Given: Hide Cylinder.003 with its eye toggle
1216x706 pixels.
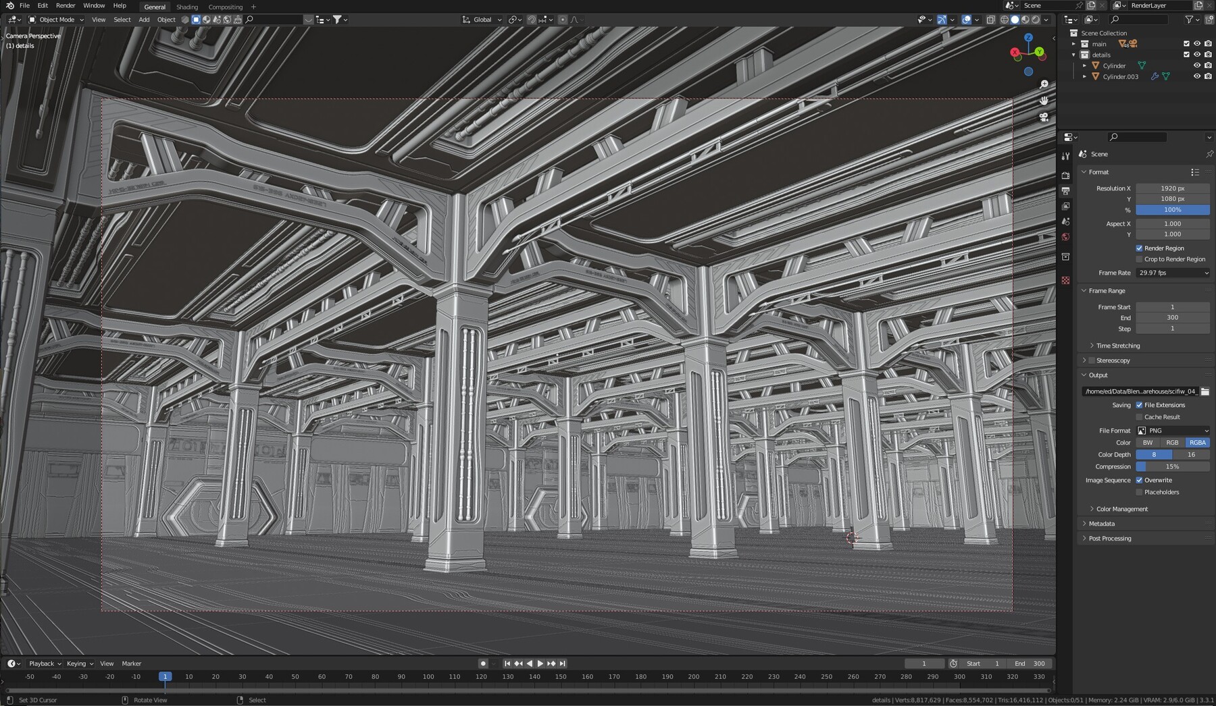Looking at the screenshot, I should click(1197, 76).
